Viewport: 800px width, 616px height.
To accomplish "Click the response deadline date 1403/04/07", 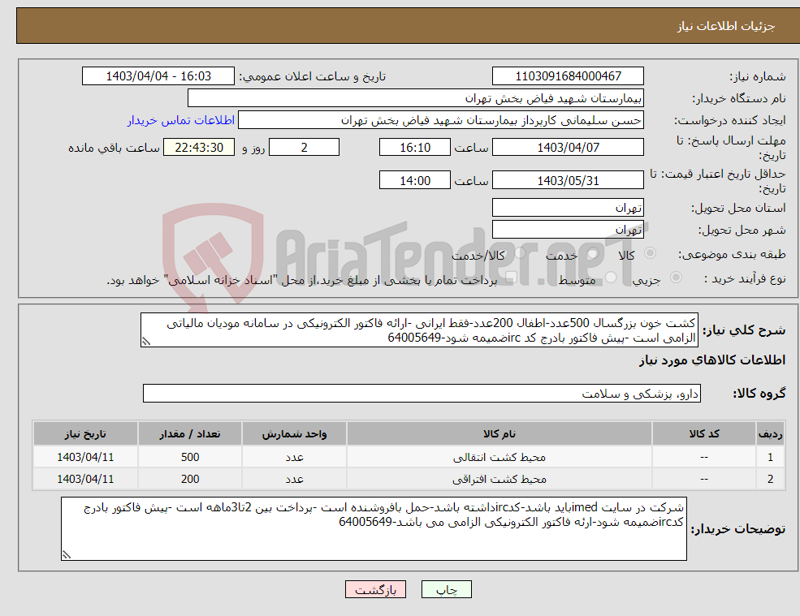I will (568, 148).
